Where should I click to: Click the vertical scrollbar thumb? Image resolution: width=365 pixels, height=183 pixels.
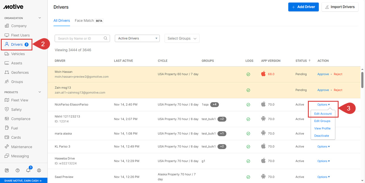[x=362, y=80]
